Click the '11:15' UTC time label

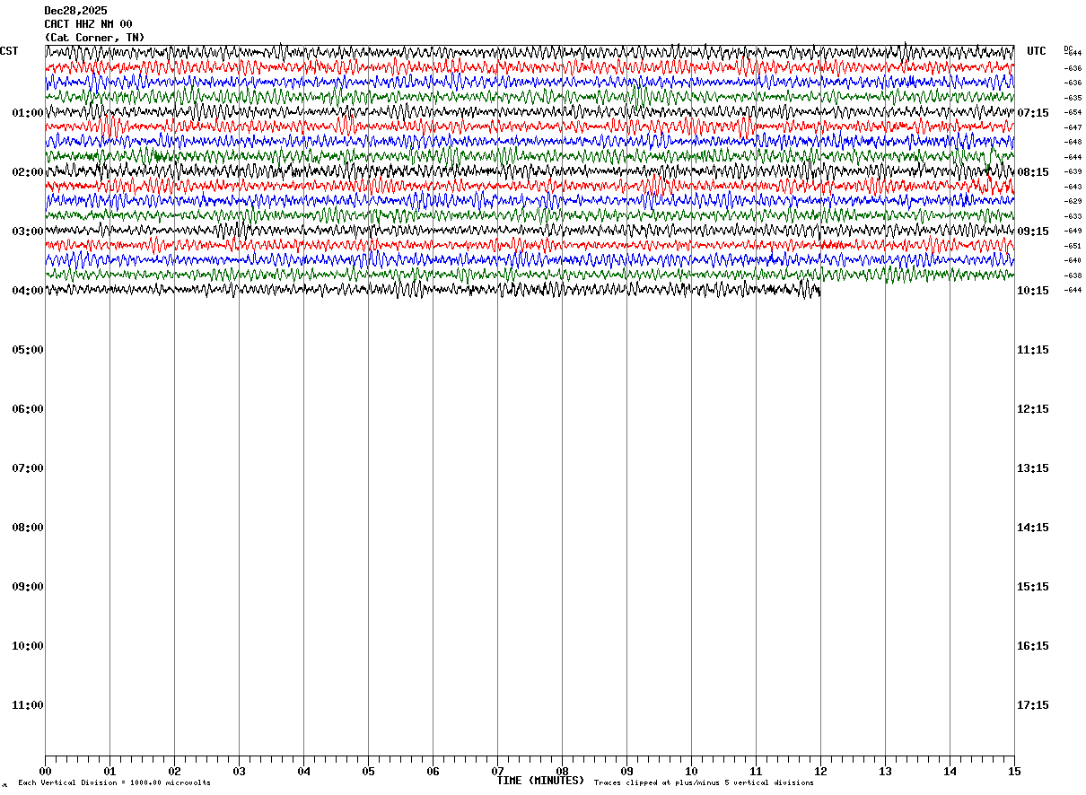point(1034,350)
